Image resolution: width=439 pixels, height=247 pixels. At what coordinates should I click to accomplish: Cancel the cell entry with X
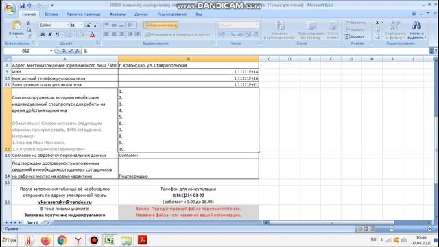[64, 51]
